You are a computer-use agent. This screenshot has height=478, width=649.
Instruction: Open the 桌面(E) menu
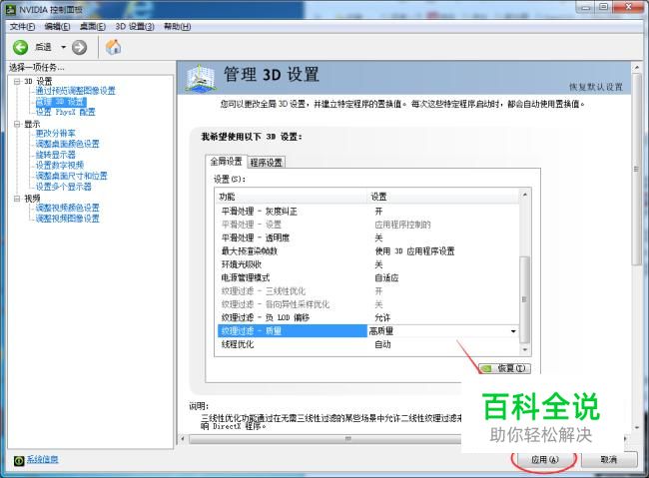(92, 27)
